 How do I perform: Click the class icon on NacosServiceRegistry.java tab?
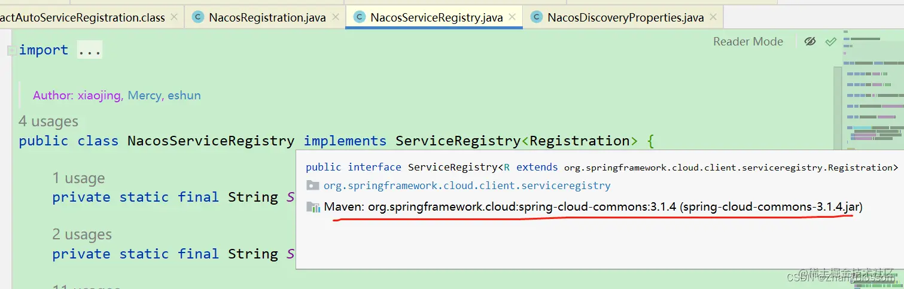(x=359, y=17)
